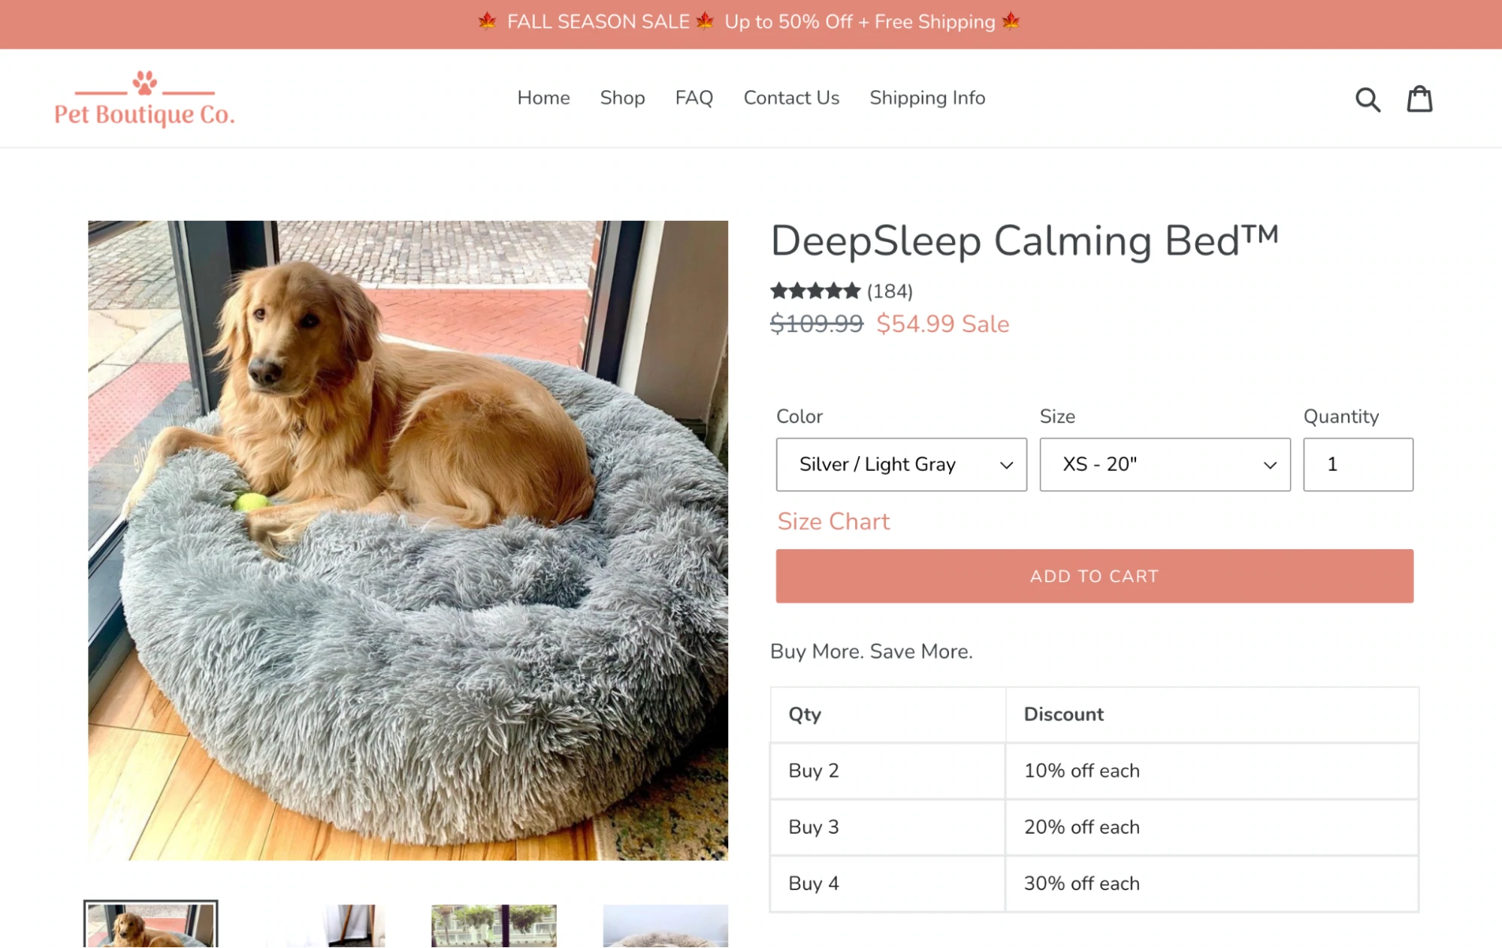The width and height of the screenshot is (1502, 948).
Task: Open the shopping bag cart icon
Action: [x=1419, y=99]
